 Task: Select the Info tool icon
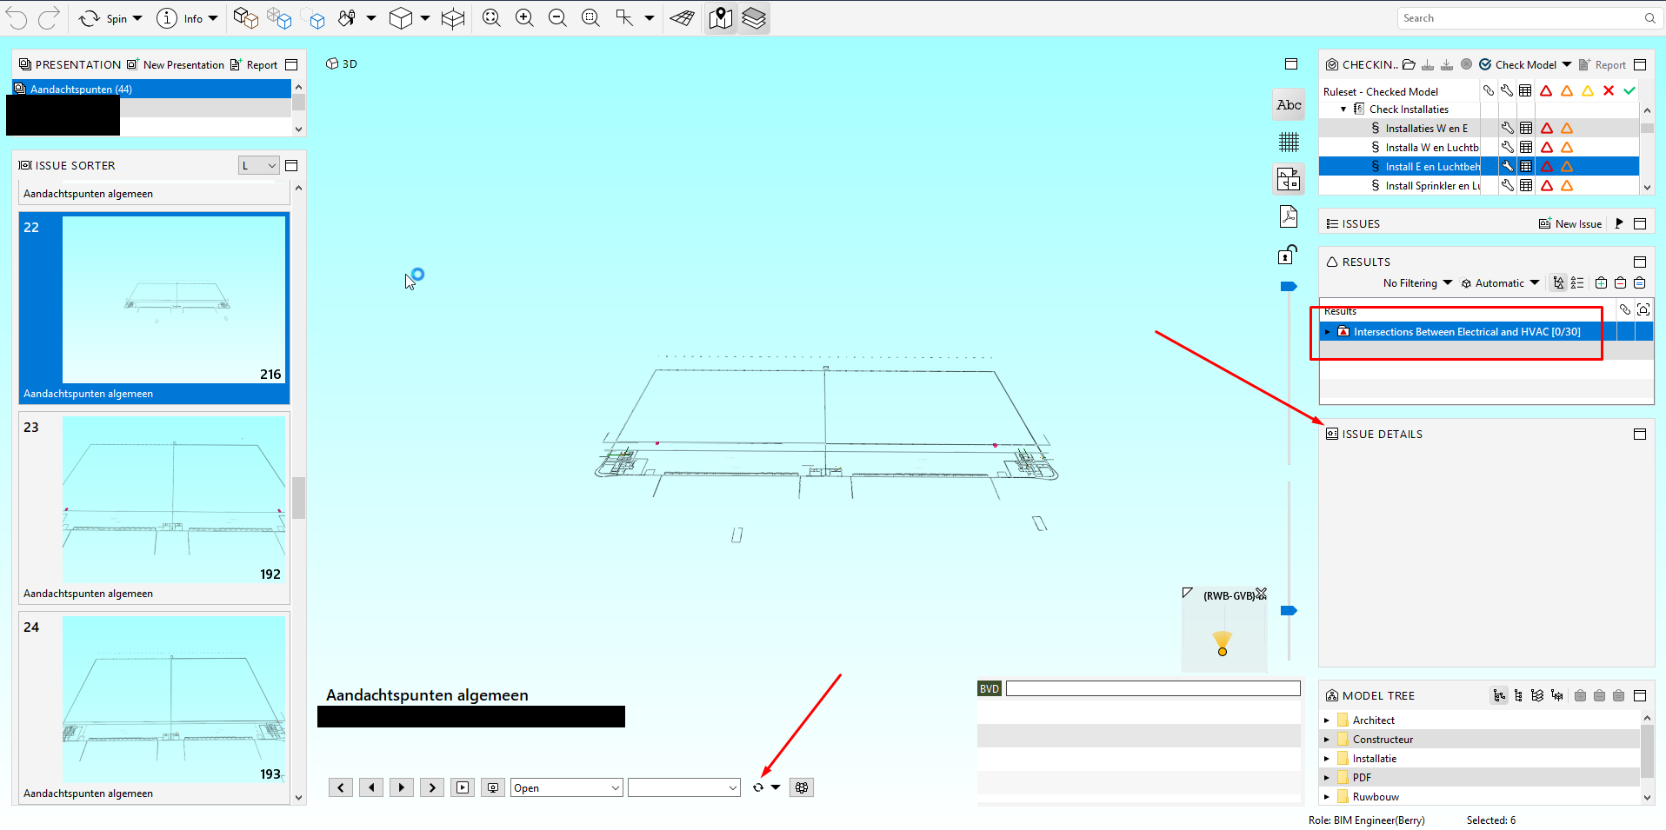tap(167, 18)
